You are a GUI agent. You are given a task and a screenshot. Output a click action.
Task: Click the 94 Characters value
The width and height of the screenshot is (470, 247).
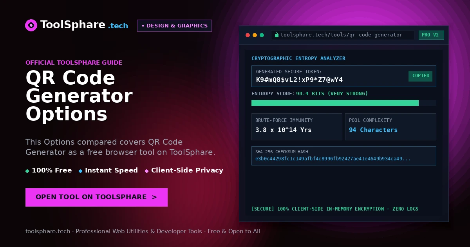click(373, 130)
